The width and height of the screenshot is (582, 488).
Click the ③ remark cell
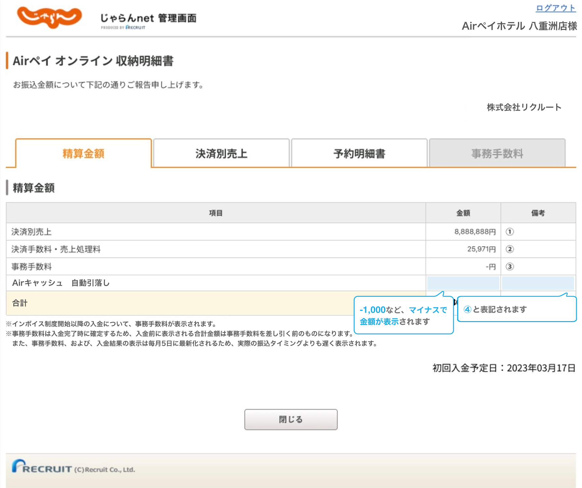pyautogui.click(x=538, y=267)
